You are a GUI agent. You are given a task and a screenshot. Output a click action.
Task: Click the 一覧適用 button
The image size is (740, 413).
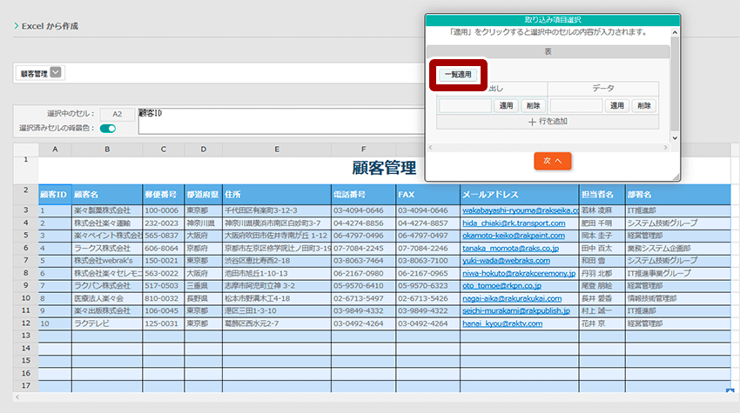pyautogui.click(x=458, y=75)
